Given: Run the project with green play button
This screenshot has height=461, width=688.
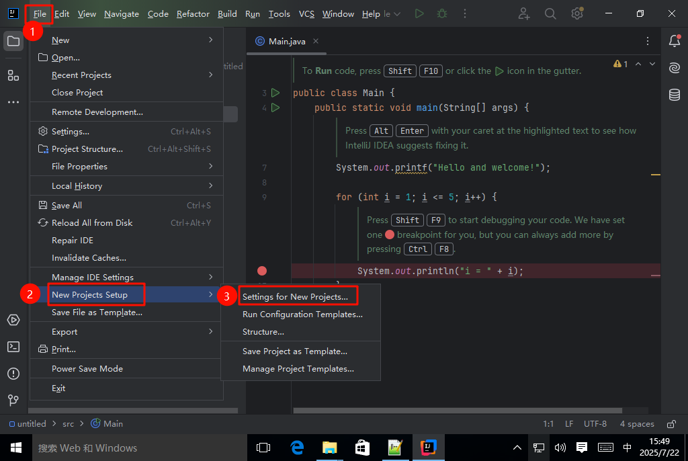Looking at the screenshot, I should point(419,13).
